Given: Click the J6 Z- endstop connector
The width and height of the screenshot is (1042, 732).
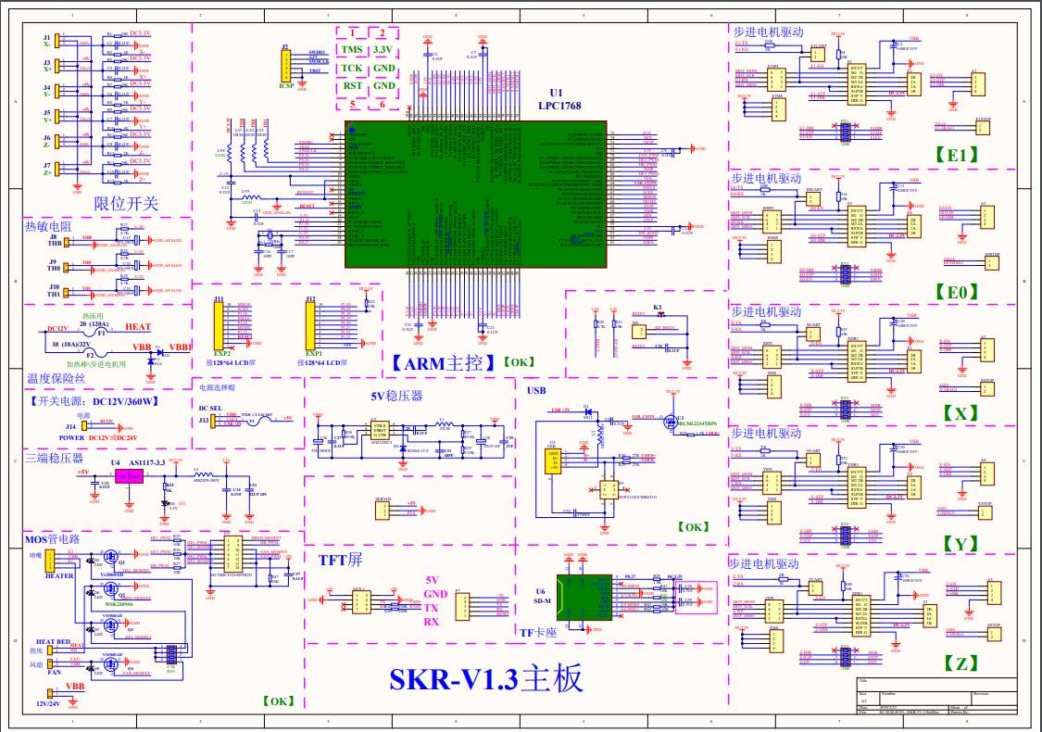Looking at the screenshot, I should pos(57,142).
